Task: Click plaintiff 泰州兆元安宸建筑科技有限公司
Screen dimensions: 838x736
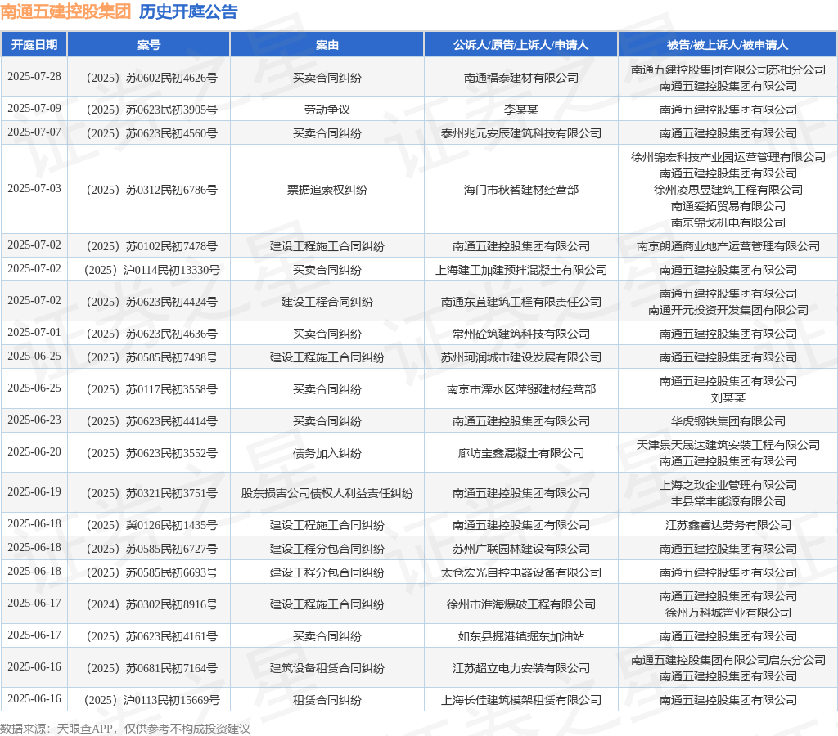Action: [520, 133]
